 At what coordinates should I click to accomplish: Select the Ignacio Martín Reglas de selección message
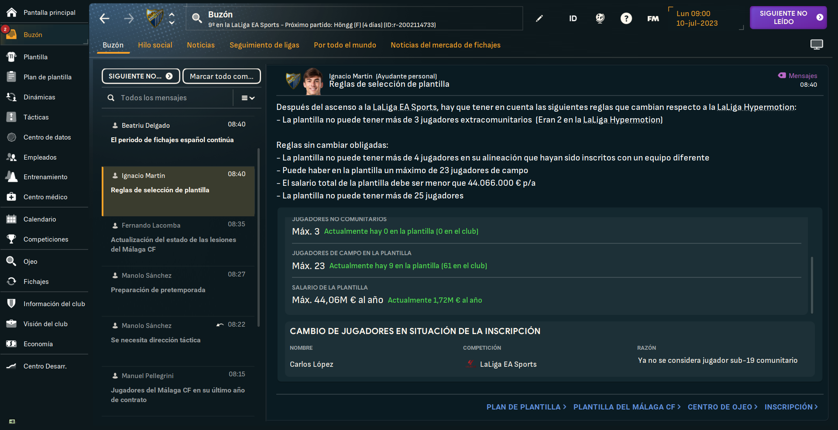pos(179,191)
